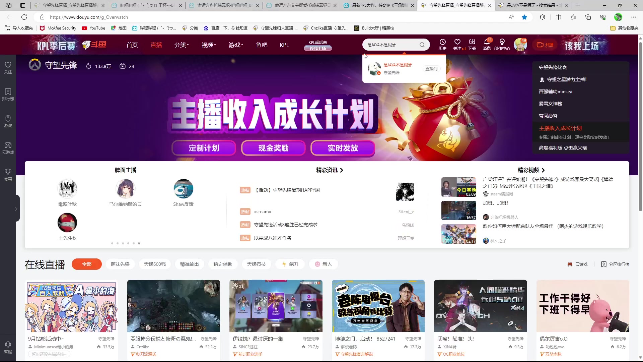Click the search magnifier icon
The height and width of the screenshot is (362, 643).
[x=422, y=44]
